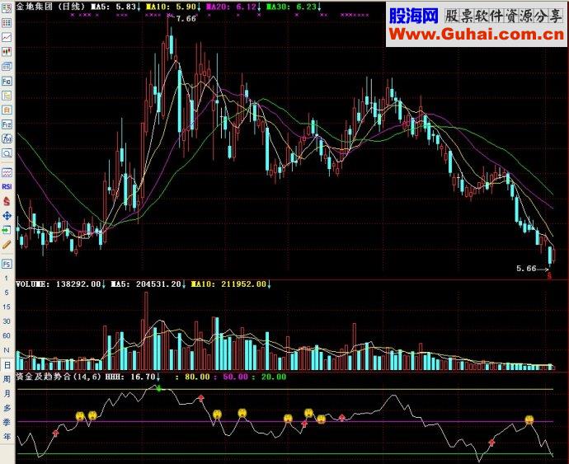This screenshot has height=464, width=569.
Task: Switch to 30-minute period
Action: (x=6, y=321)
